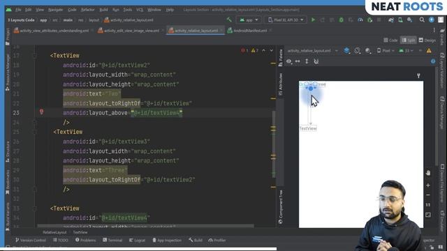Click the blue help question icon
This screenshot has height=251, width=447.
click(x=433, y=61)
